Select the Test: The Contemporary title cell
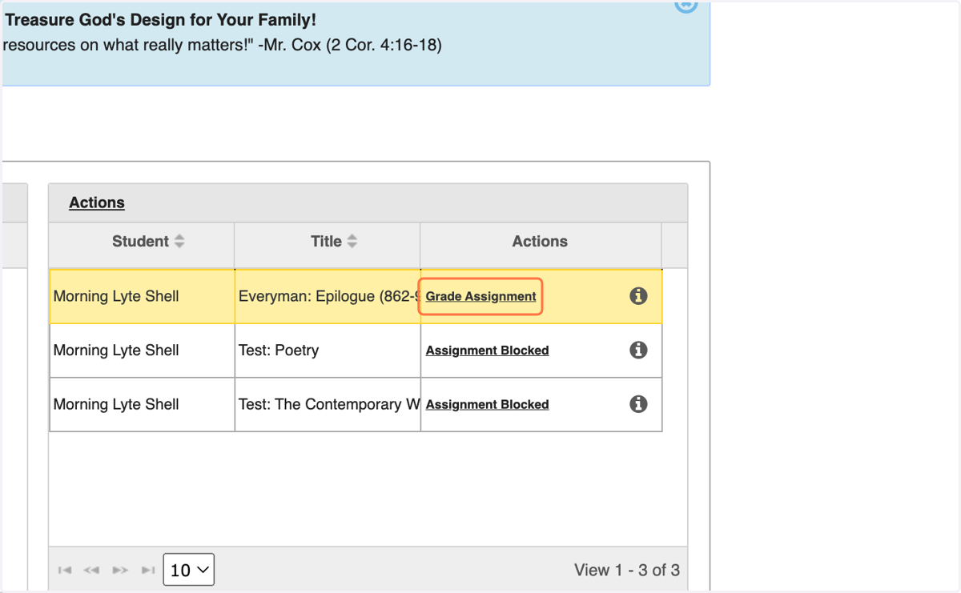This screenshot has height=593, width=961. 328,404
